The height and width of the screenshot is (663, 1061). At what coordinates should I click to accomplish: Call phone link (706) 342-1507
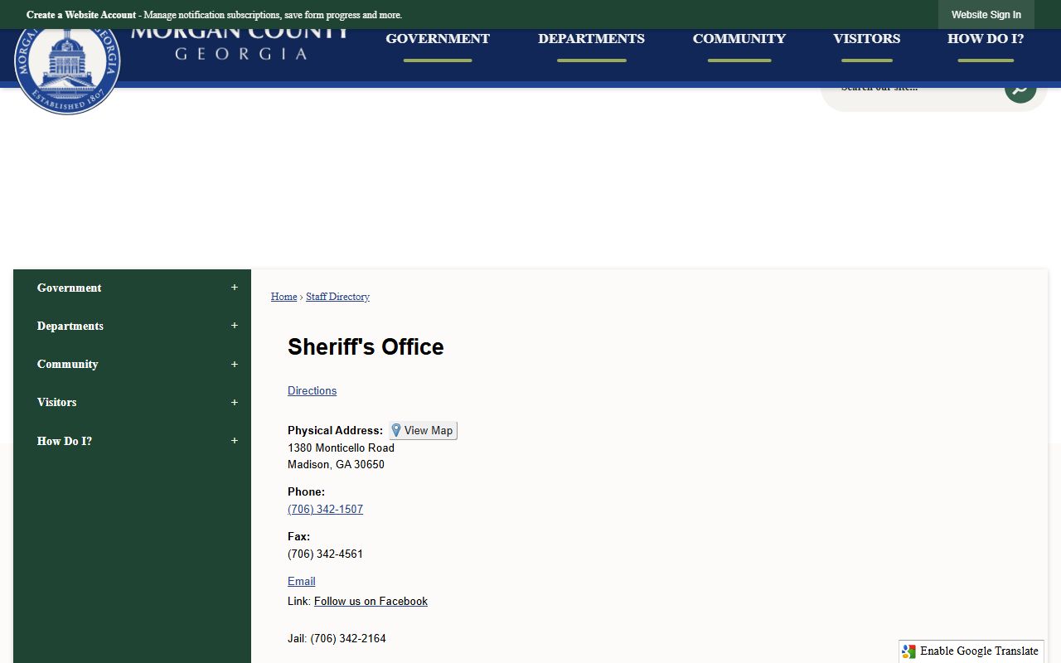pyautogui.click(x=325, y=510)
